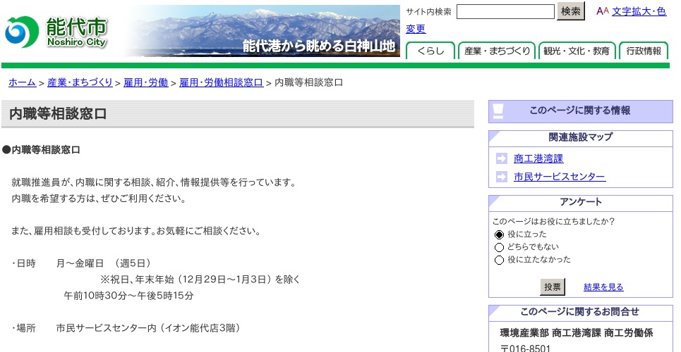
Task: Go to ホーム breadcrumb link
Action: pyautogui.click(x=22, y=82)
